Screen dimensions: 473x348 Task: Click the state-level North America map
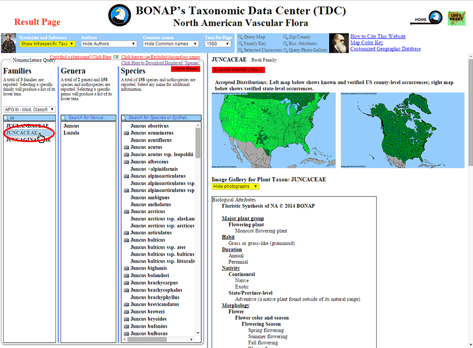pos(403,130)
